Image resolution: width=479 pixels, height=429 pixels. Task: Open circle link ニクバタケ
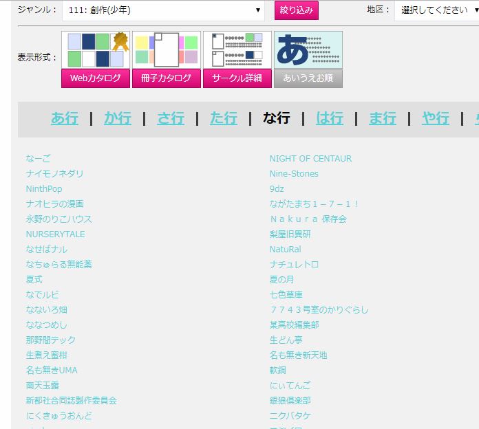[290, 415]
